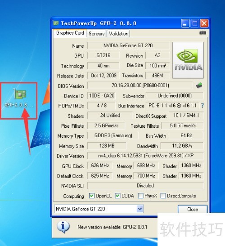The height and width of the screenshot is (246, 225).
Task: Click the Bus Width value 64 Bit
Action: (x=186, y=135)
